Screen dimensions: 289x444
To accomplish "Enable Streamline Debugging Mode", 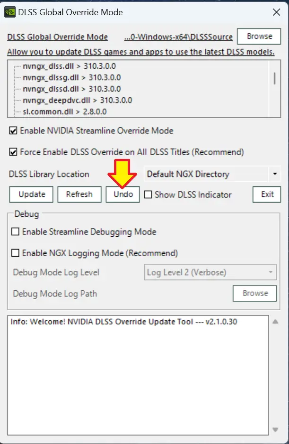I will click(16, 232).
